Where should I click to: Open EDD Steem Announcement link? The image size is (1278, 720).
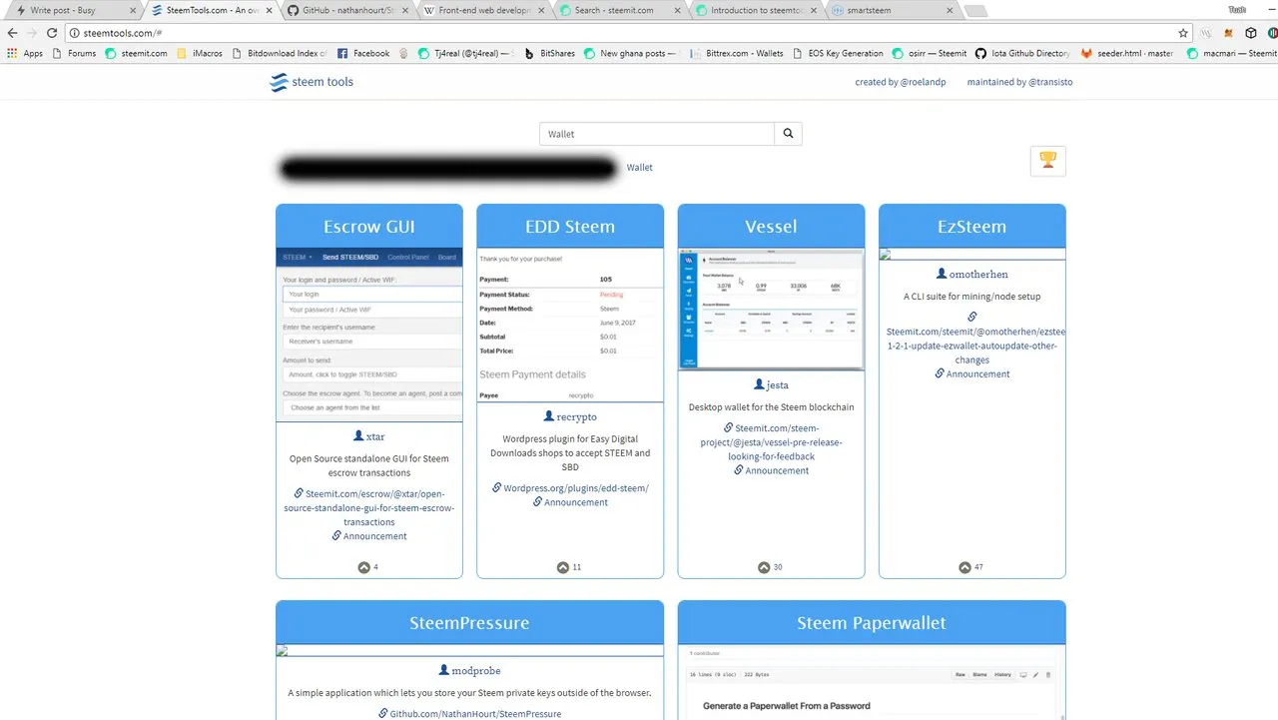point(576,502)
